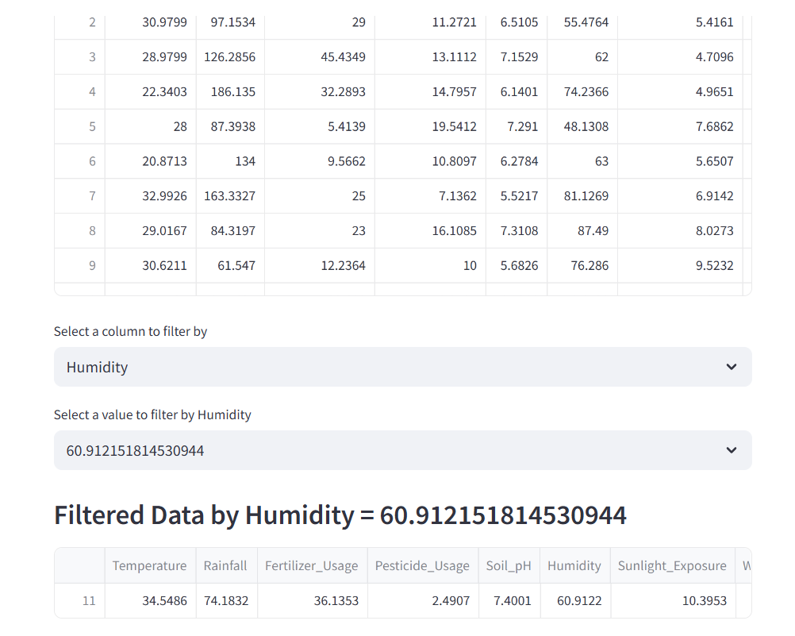Screen dimensions: 795x636
Task: Select cell 60.9122 in filtered table
Action: [x=575, y=601]
